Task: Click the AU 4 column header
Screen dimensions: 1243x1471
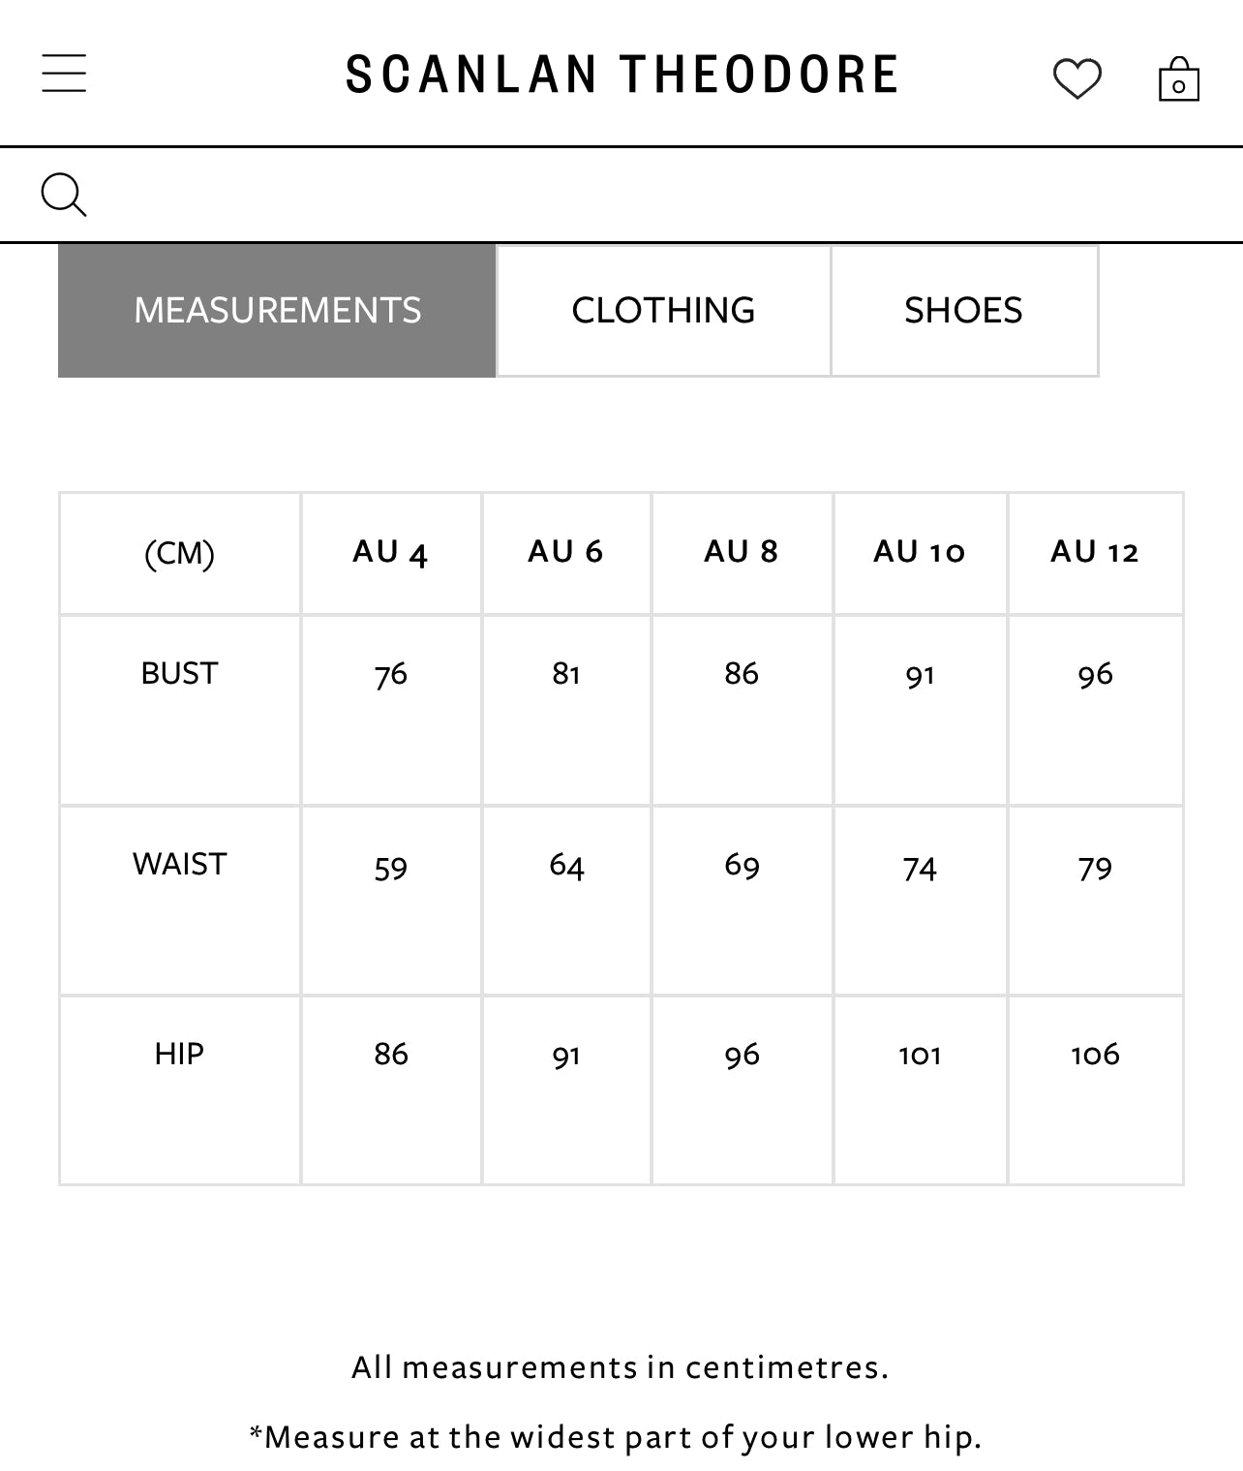Action: click(390, 552)
